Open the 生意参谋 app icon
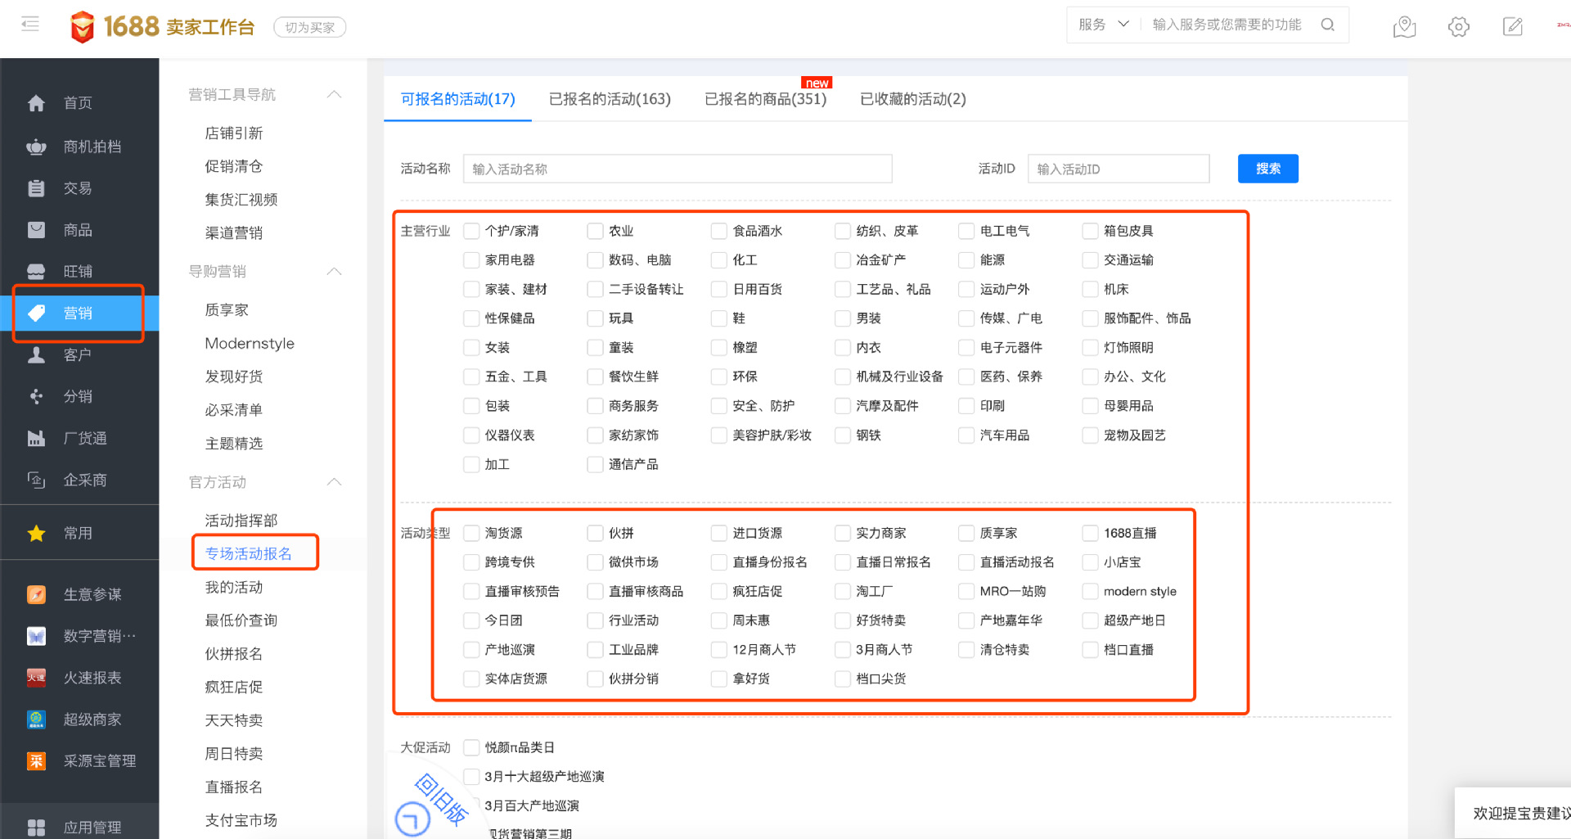 point(36,594)
